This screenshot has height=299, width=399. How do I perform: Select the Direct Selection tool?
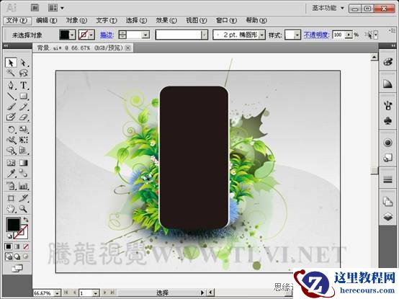(x=24, y=63)
